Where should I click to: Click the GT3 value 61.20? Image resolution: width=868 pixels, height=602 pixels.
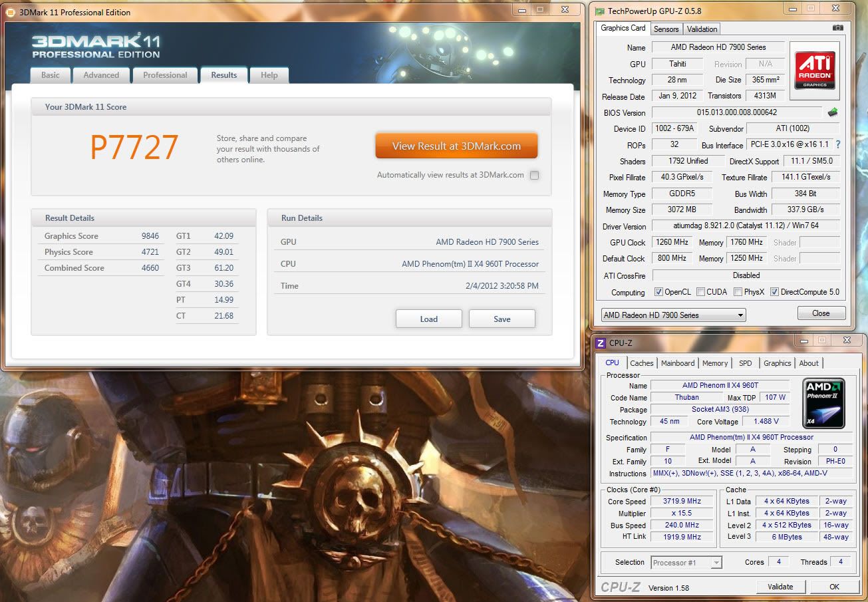(223, 268)
